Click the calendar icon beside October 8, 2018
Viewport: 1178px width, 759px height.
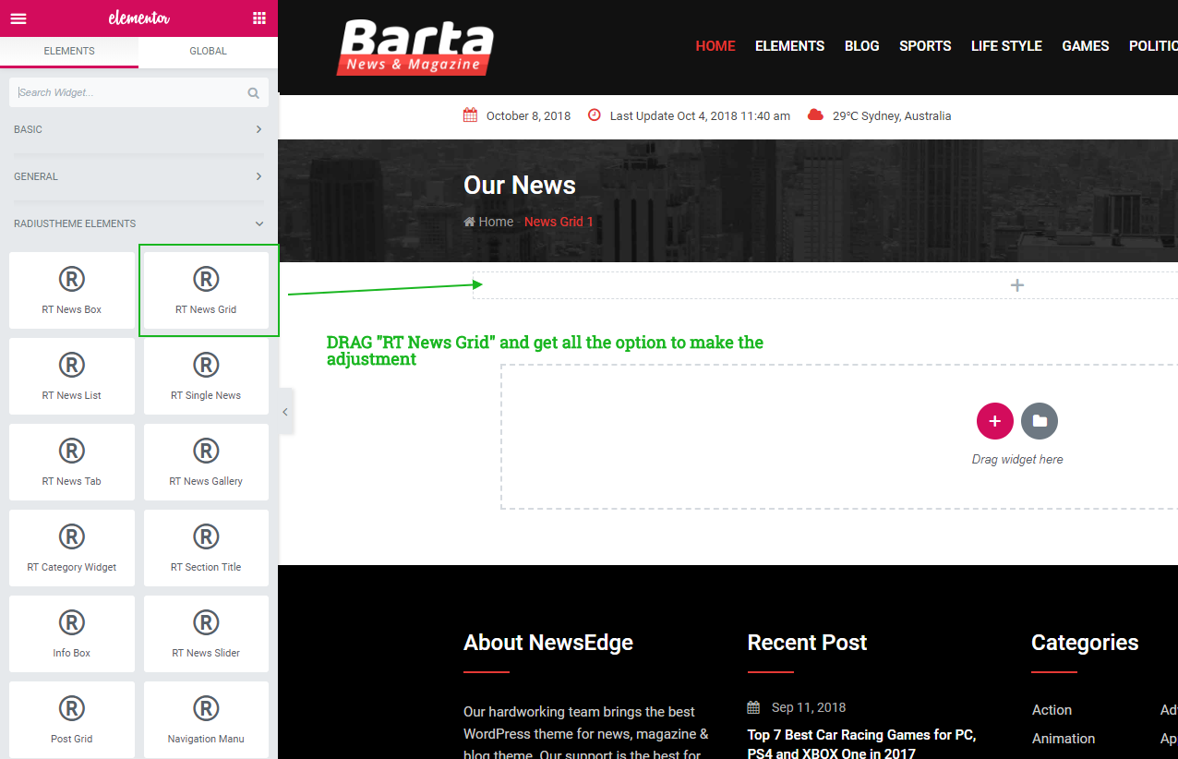coord(470,115)
